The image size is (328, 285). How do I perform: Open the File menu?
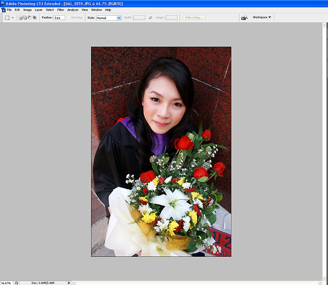tap(9, 10)
